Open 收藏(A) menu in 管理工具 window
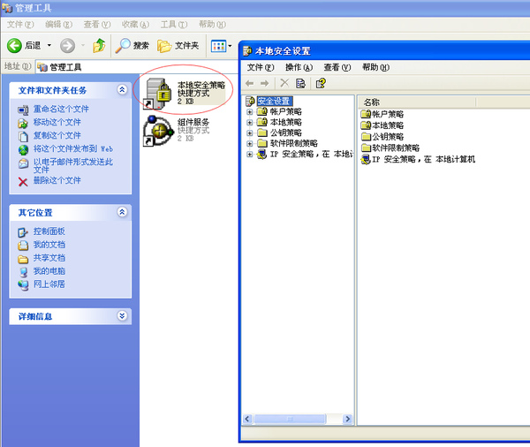Viewport: 530px width, 447px height. tap(135, 25)
